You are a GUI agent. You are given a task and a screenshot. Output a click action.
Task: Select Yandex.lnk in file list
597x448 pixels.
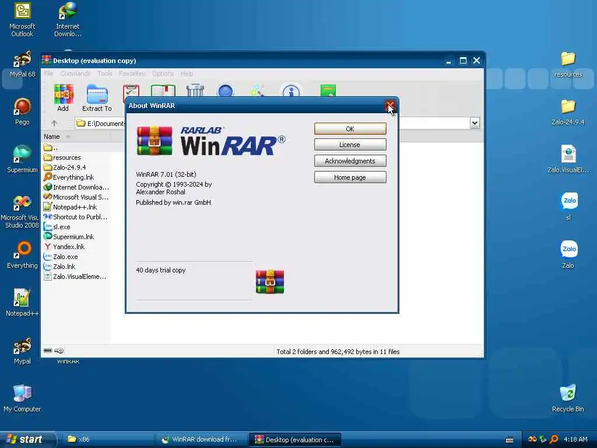tap(64, 247)
